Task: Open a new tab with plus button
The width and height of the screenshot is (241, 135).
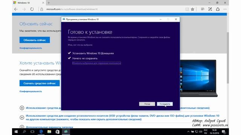Action: [49, 3]
